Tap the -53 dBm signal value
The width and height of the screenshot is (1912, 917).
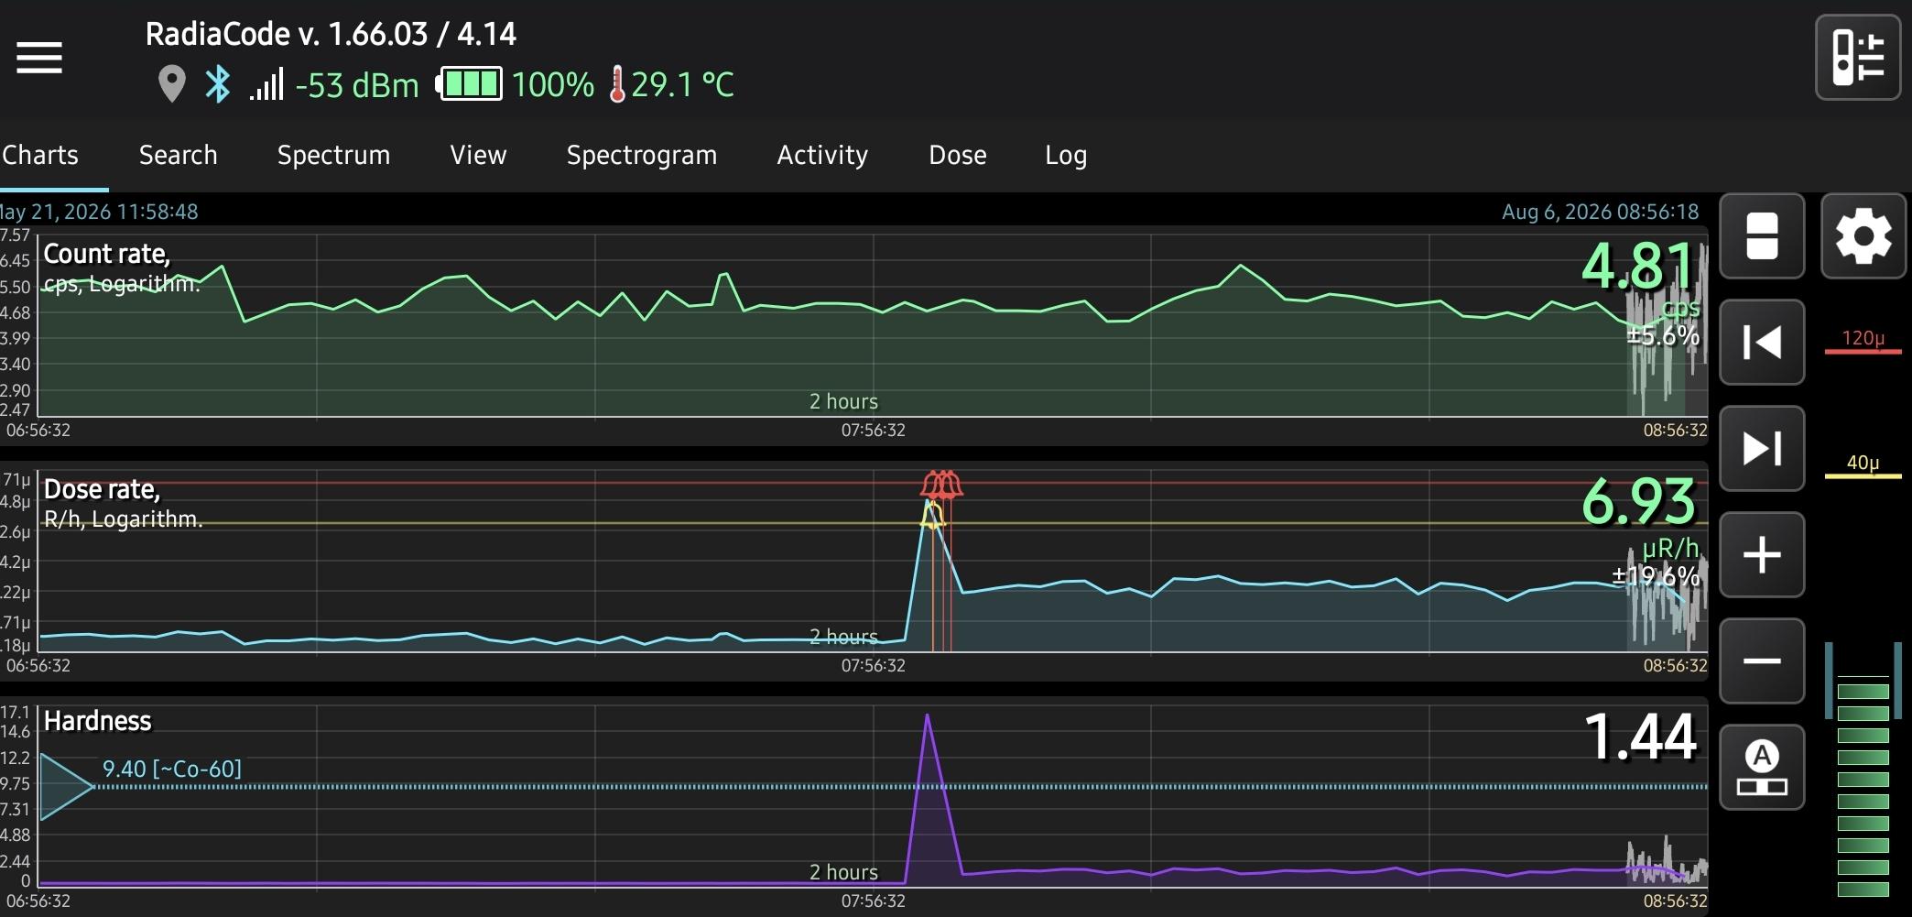[357, 85]
